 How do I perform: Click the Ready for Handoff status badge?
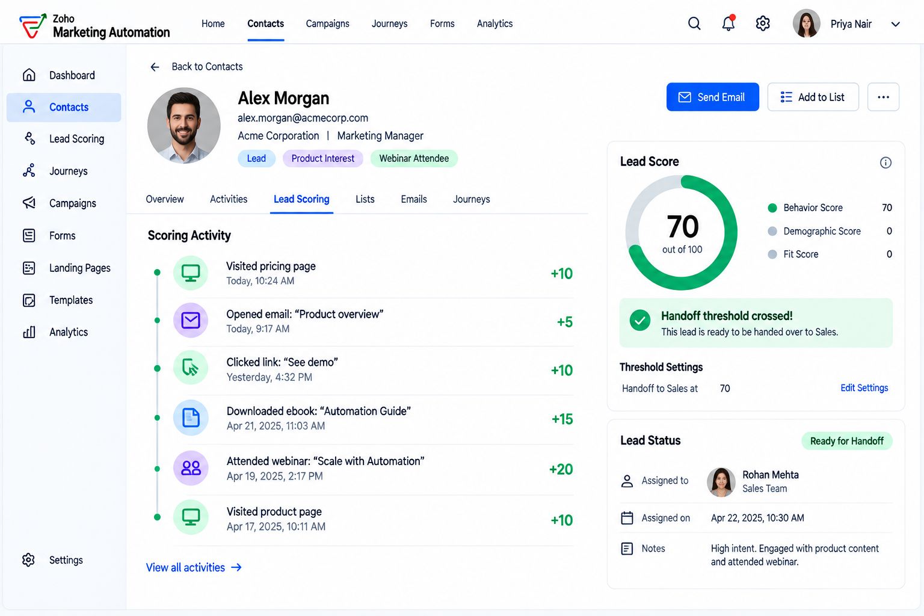[846, 441]
